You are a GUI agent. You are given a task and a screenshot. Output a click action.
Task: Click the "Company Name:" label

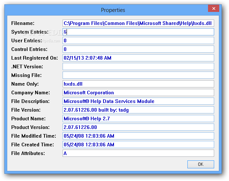point(30,93)
